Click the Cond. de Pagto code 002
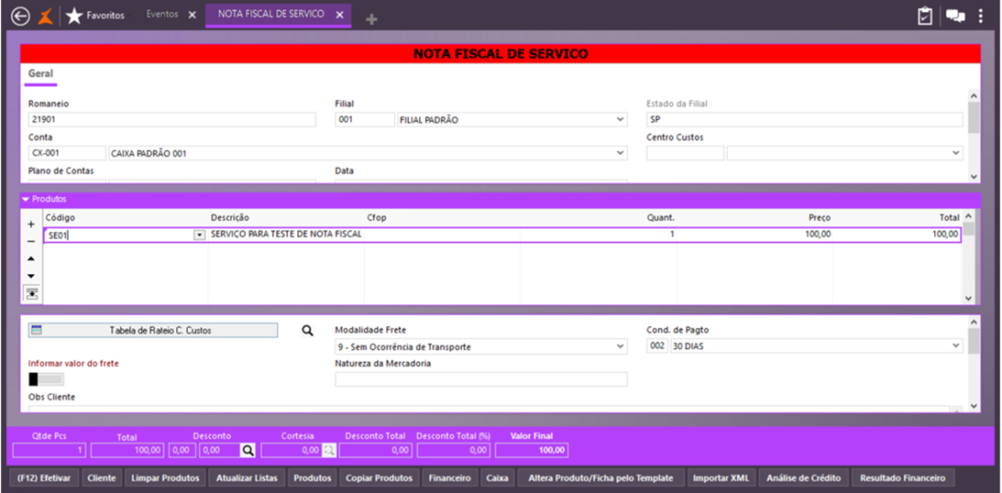Viewport: 1002px width, 493px height. pos(657,346)
